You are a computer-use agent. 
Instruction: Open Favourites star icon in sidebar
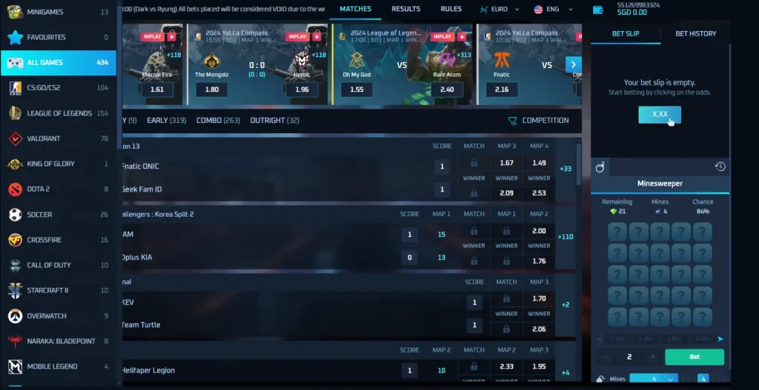pos(16,37)
